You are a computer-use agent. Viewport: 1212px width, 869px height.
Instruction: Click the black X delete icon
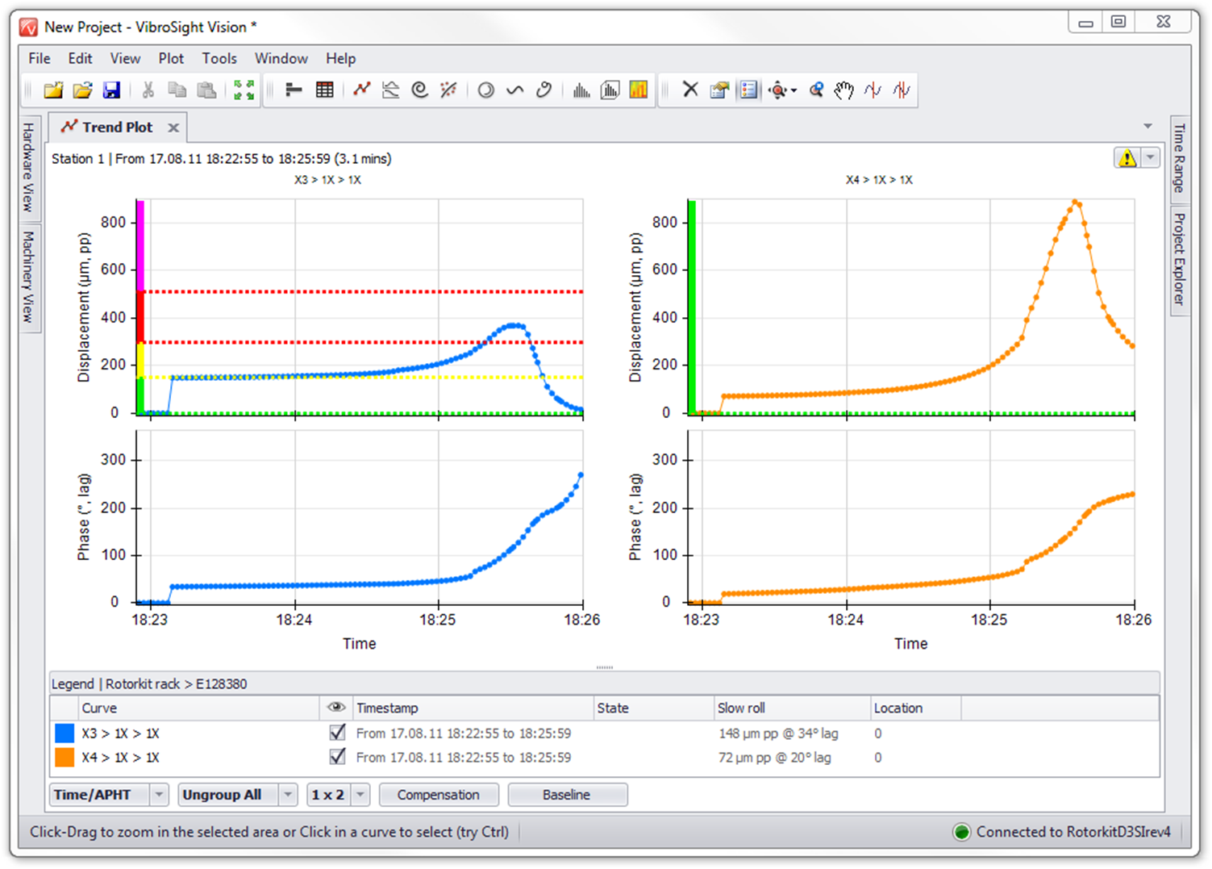pyautogui.click(x=690, y=90)
